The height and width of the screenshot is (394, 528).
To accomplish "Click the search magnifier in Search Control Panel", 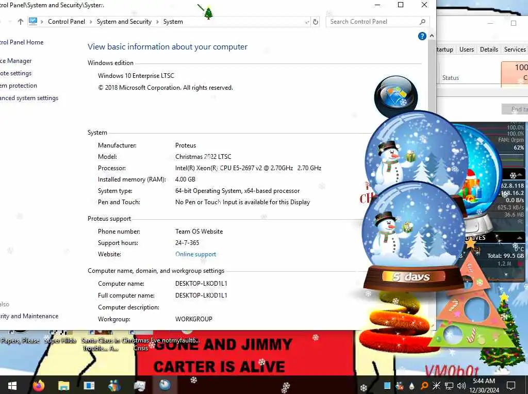I will click(423, 22).
